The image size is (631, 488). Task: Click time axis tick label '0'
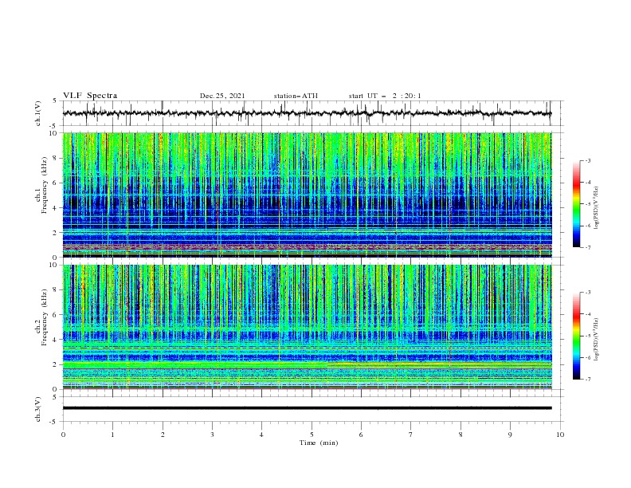pyautogui.click(x=63, y=435)
